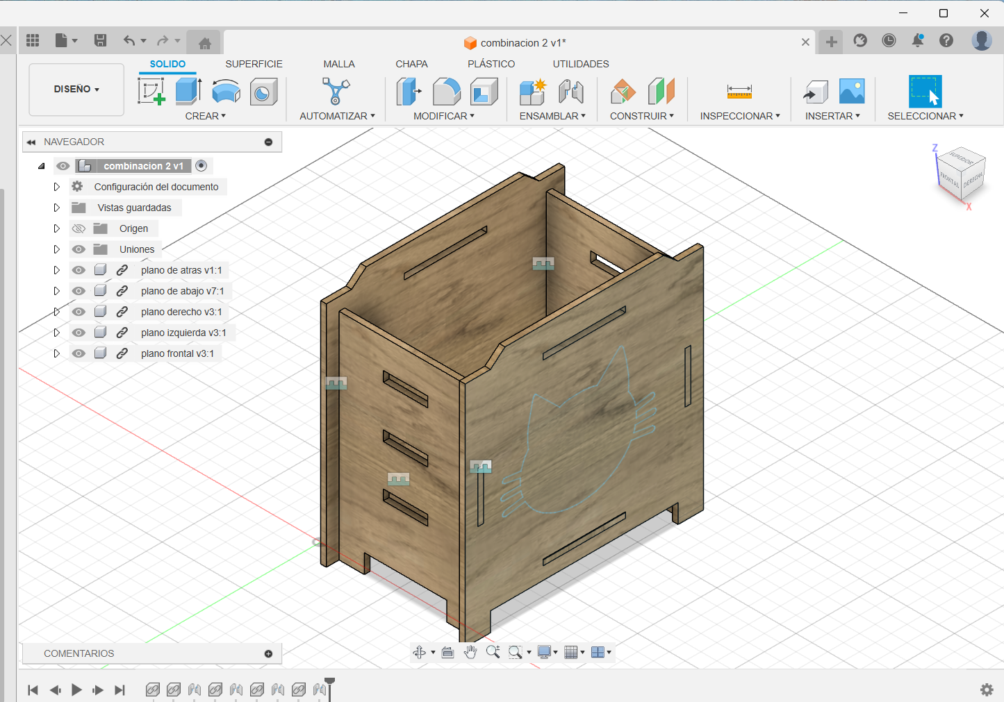Redo the last action
1004x702 pixels.
(x=163, y=40)
